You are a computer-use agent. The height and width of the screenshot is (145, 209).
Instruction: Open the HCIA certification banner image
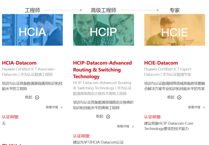point(32,30)
